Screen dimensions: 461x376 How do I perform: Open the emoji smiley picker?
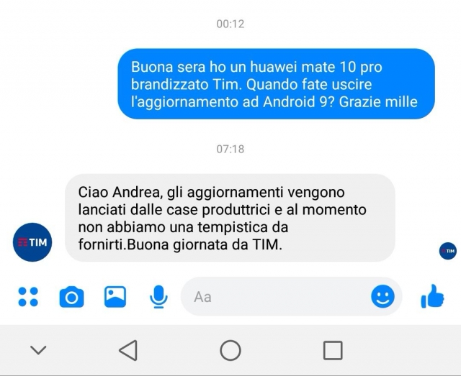pyautogui.click(x=382, y=296)
